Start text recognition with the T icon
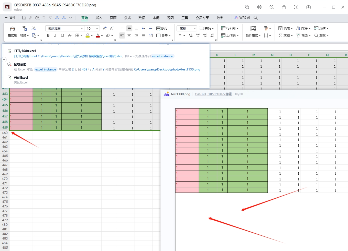 (x=296, y=7)
